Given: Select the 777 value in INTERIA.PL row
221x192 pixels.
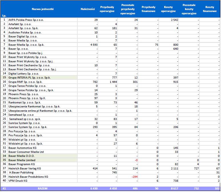Looking at the screenshot, I should (114, 78).
